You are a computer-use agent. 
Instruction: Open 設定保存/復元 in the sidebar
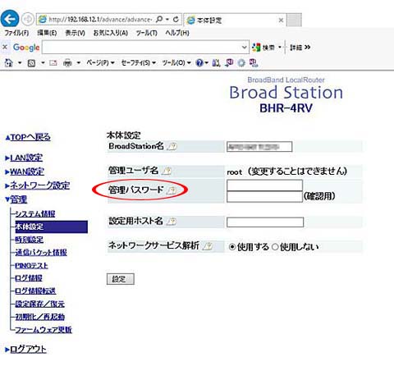40,304
